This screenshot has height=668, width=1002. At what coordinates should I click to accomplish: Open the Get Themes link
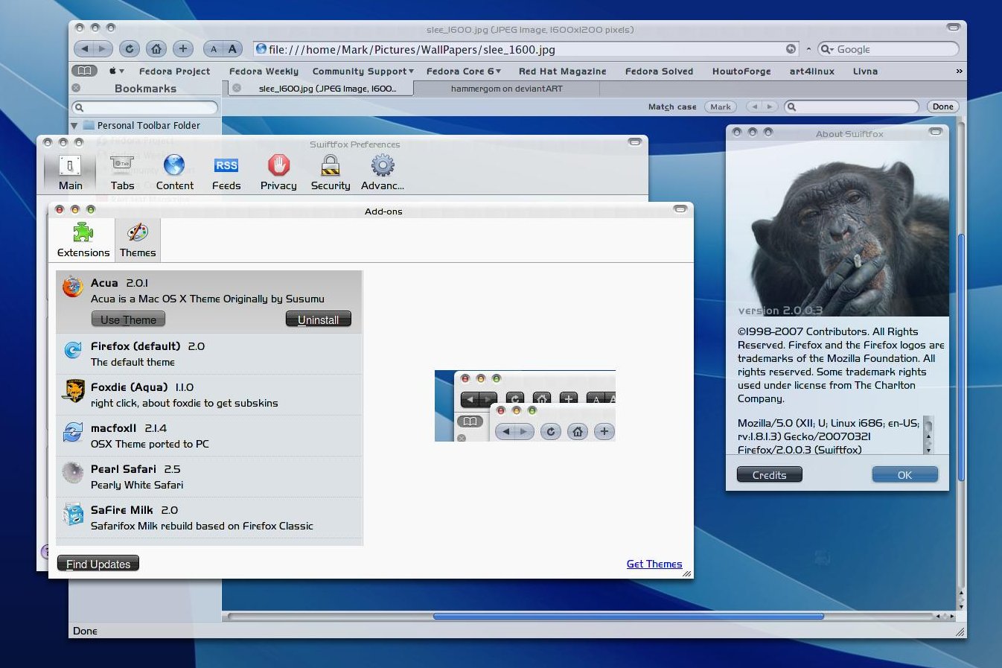[654, 564]
